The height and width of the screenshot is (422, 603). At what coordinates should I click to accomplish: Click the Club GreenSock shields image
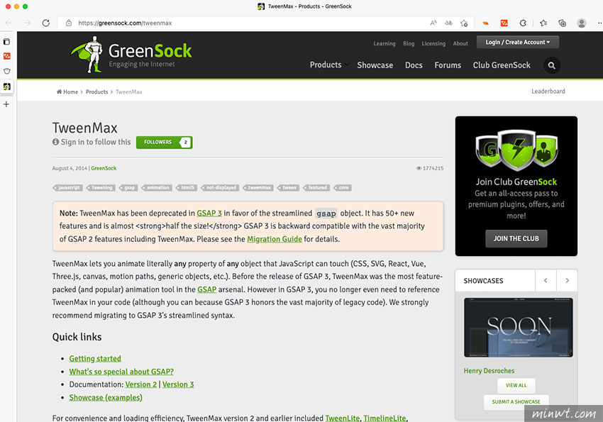[516, 151]
